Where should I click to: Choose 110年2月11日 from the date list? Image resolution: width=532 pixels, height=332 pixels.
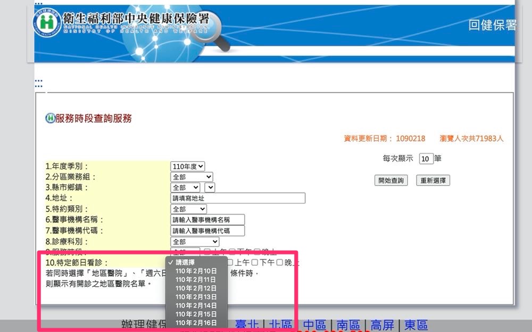pyautogui.click(x=196, y=279)
